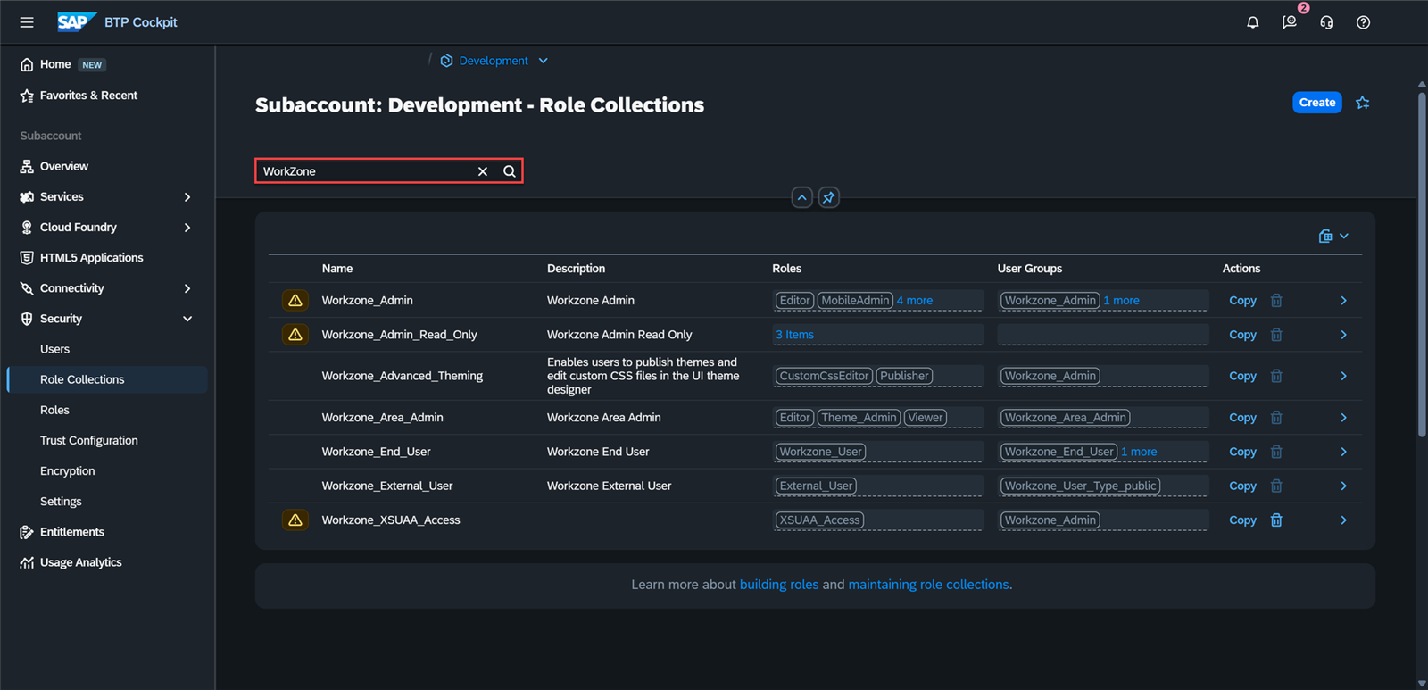Open the building roles link
The width and height of the screenshot is (1428, 690).
pos(779,585)
